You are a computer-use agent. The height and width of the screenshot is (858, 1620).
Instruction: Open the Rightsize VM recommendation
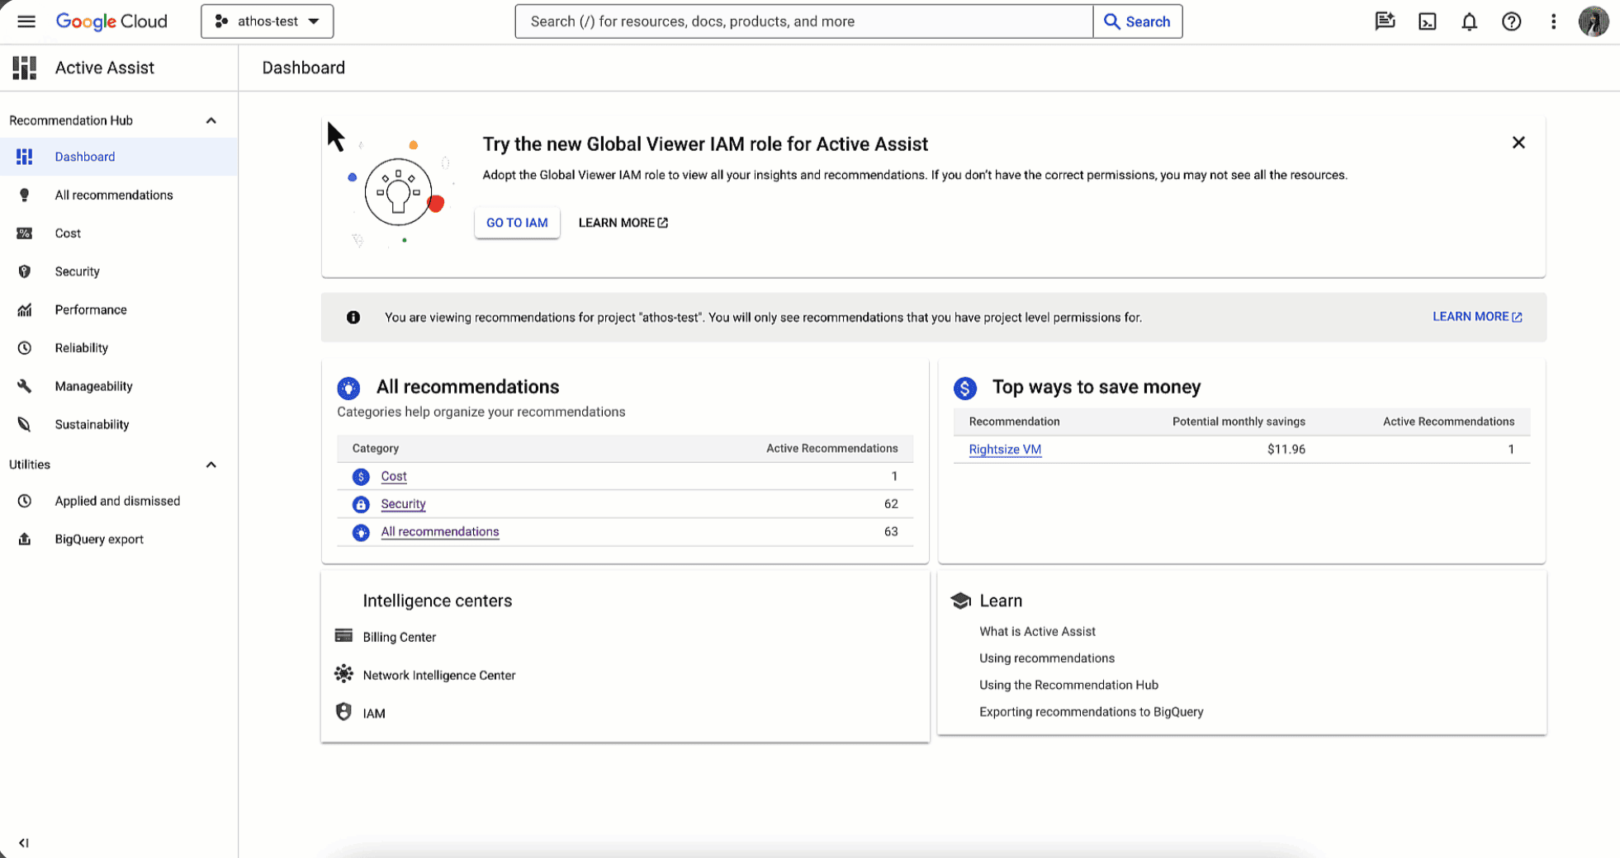[x=1005, y=449]
